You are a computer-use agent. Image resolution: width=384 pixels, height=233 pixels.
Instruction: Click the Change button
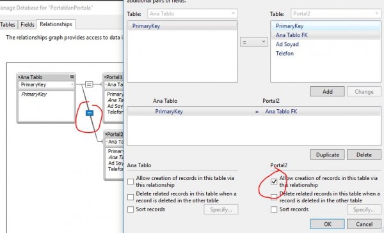(364, 91)
